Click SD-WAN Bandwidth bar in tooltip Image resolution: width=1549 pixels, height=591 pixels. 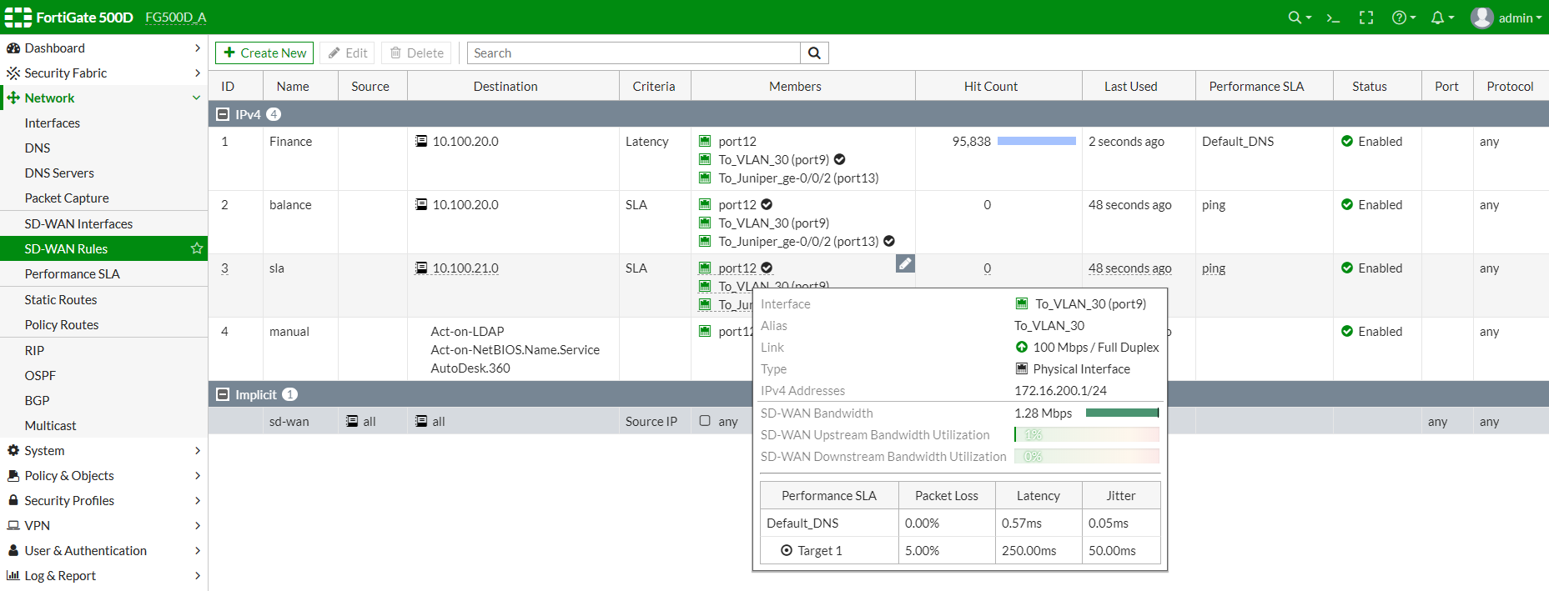click(x=1122, y=413)
